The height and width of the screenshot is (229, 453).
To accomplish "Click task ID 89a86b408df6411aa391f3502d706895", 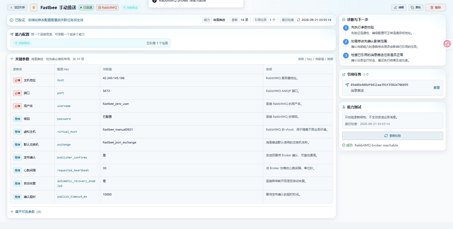I will pyautogui.click(x=379, y=85).
